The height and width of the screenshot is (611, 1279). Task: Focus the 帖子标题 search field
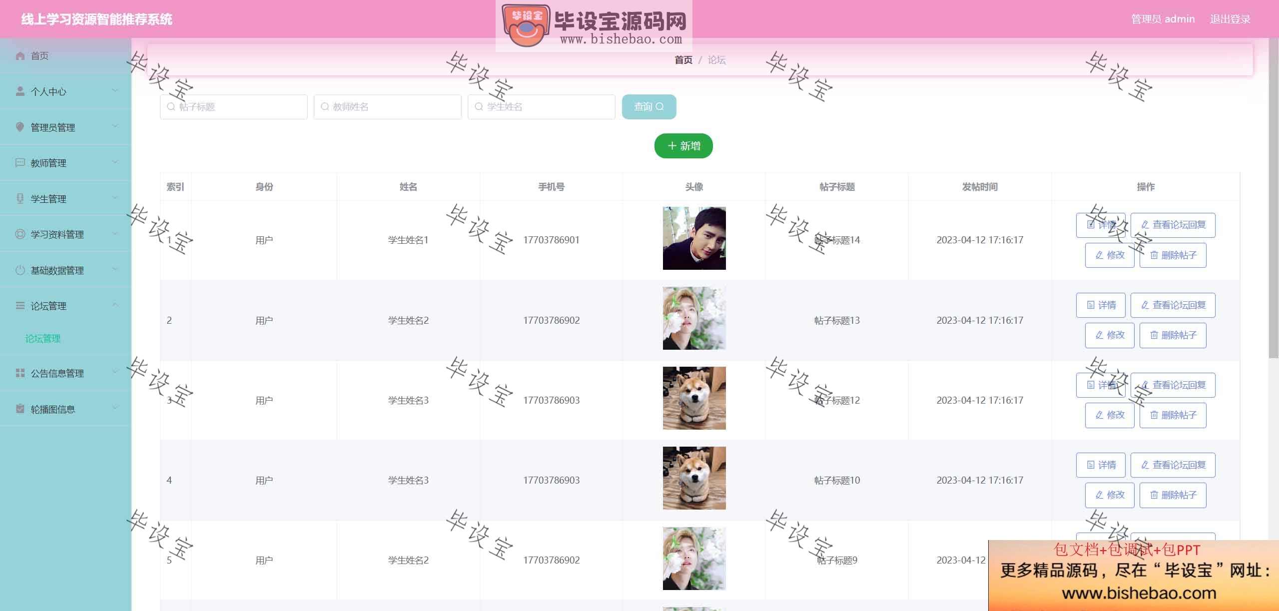(234, 107)
